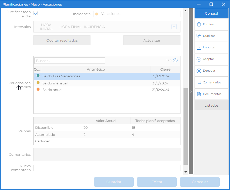Click the Eliminar button label
Viewport: 230px width, 190px height.
click(209, 24)
